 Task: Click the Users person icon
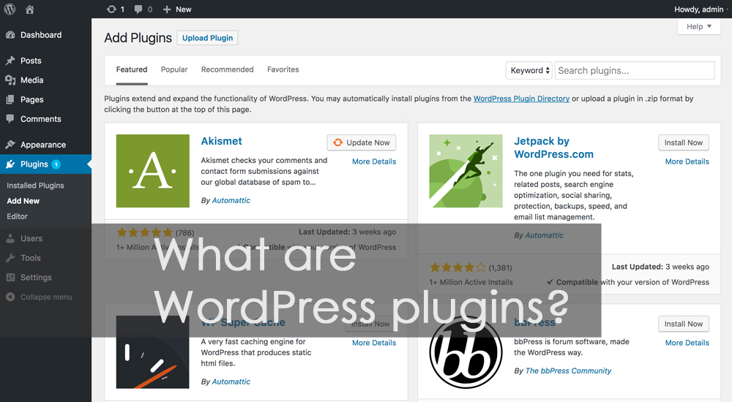pyautogui.click(x=10, y=239)
